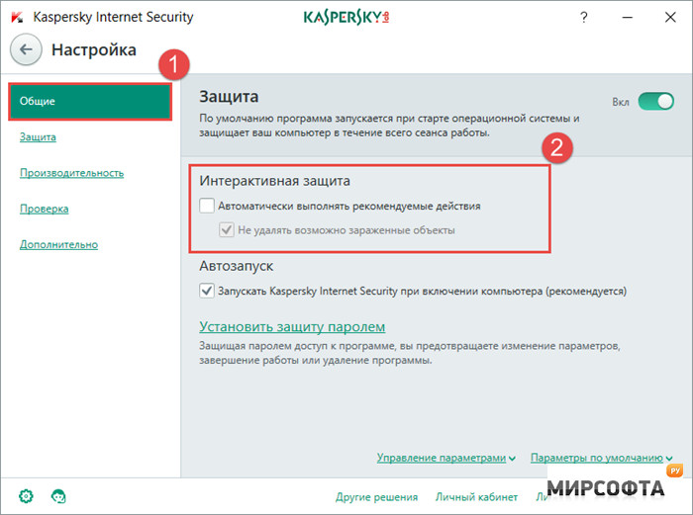
Task: Click the Интерактивная защита heading
Action: pyautogui.click(x=274, y=181)
